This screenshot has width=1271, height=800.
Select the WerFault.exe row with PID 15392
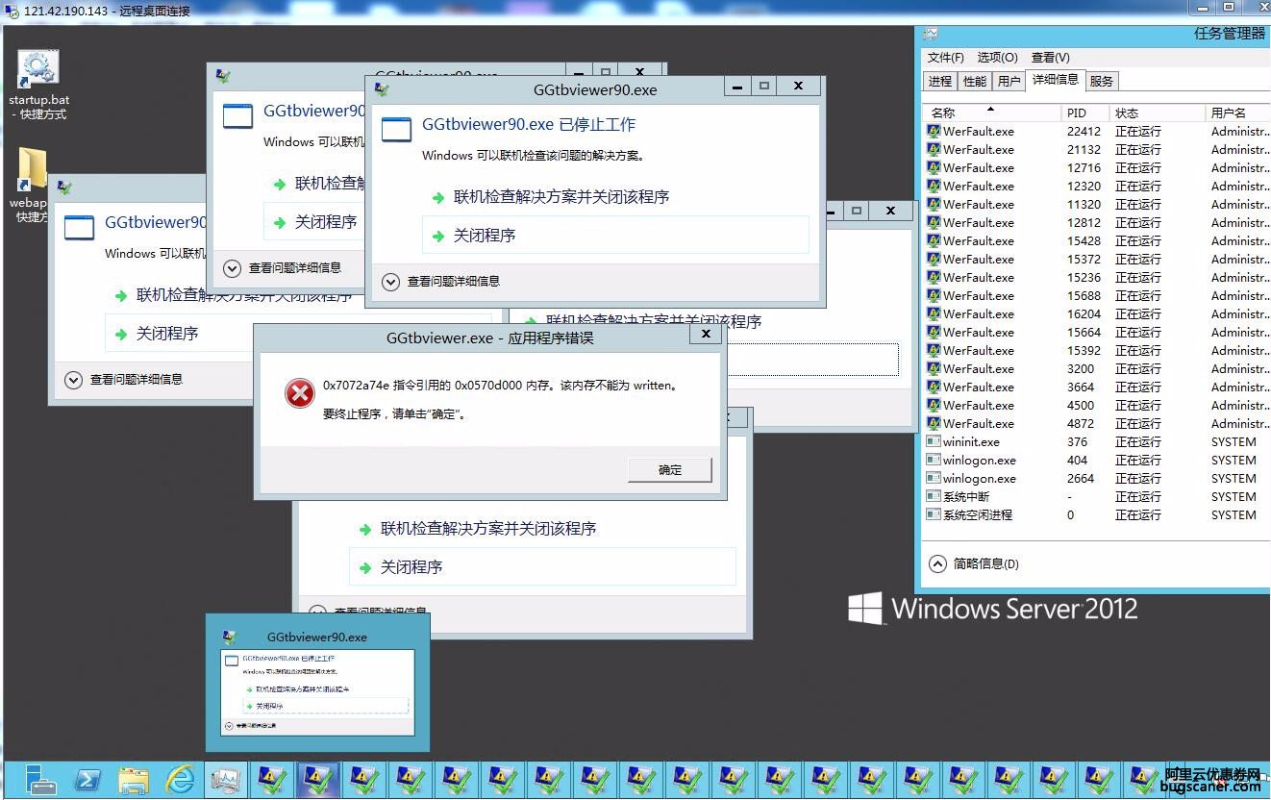(1096, 351)
